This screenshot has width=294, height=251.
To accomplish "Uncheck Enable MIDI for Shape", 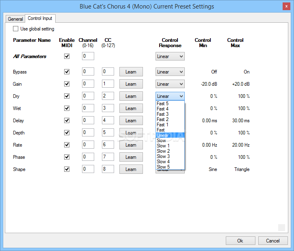I will (x=67, y=169).
